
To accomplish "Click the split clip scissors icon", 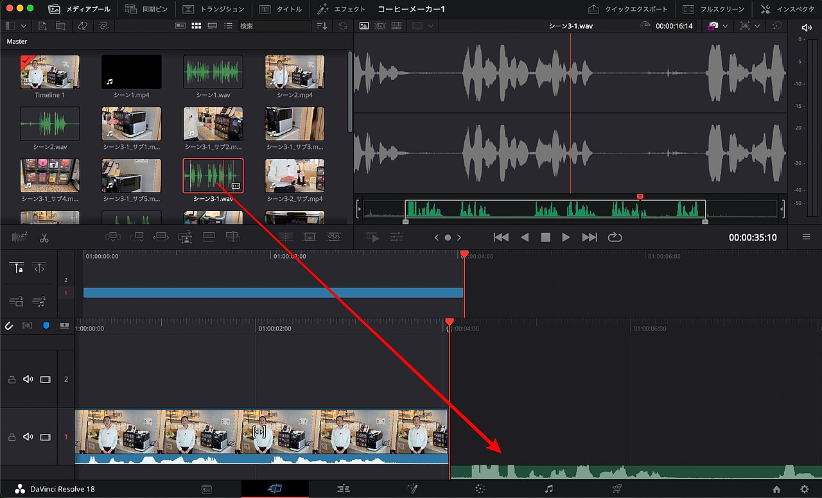I will point(44,237).
